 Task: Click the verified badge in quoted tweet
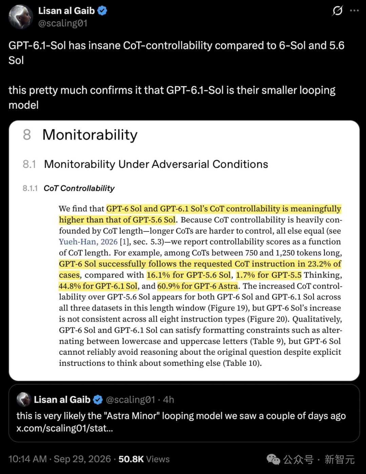tap(98, 400)
